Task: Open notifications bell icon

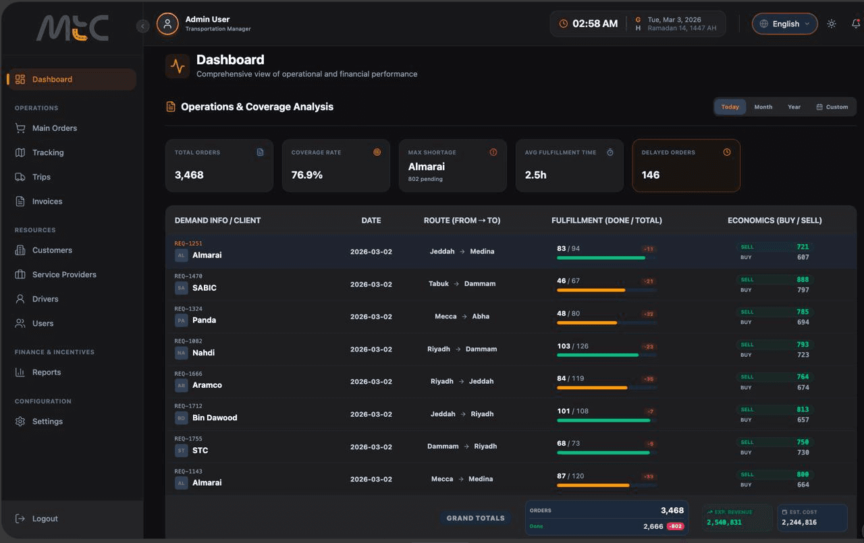Action: pos(856,24)
